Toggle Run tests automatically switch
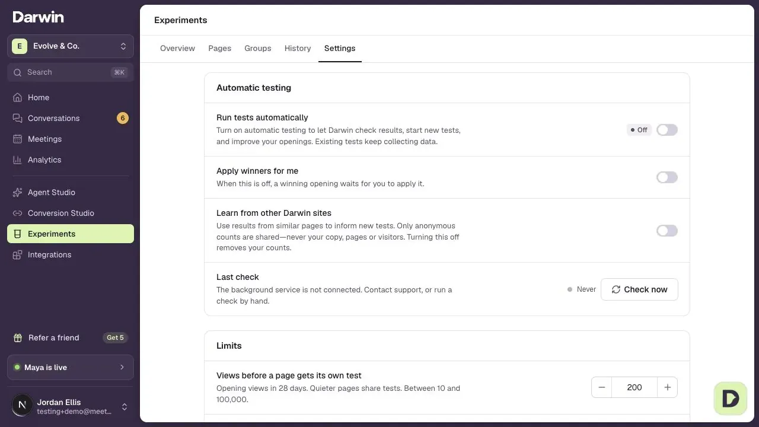This screenshot has width=759, height=427. [x=666, y=130]
